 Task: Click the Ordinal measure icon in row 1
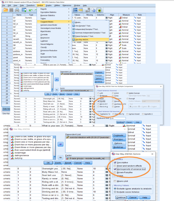click(x=120, y=18)
